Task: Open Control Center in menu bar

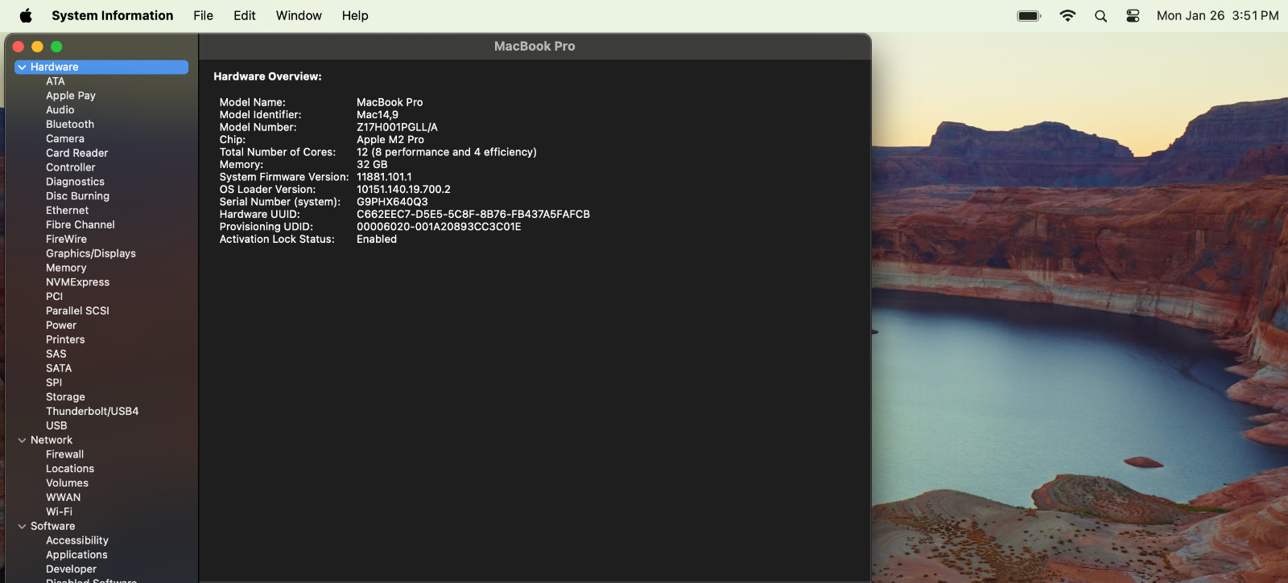Action: pos(1133,15)
